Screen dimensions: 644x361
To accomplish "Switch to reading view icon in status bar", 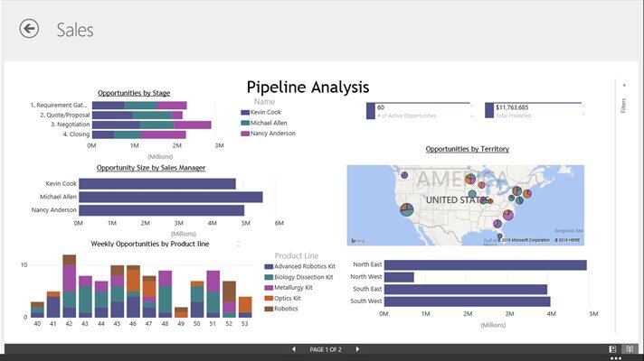I will tap(629, 349).
